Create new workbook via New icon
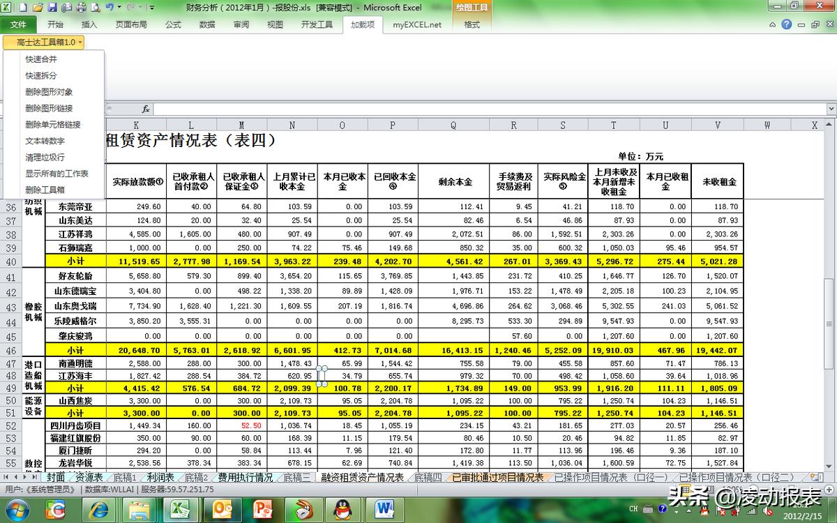The height and width of the screenshot is (523, 837). [22, 7]
